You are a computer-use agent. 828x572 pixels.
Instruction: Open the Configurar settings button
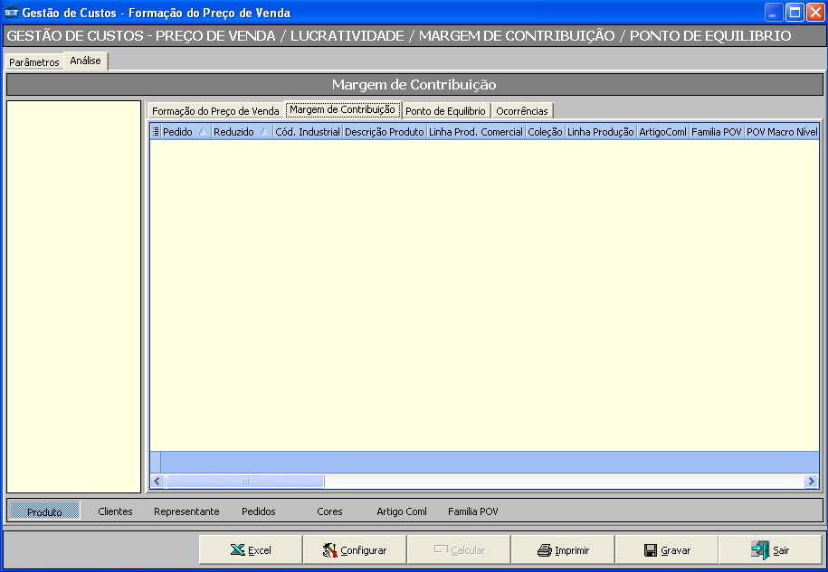pos(354,549)
